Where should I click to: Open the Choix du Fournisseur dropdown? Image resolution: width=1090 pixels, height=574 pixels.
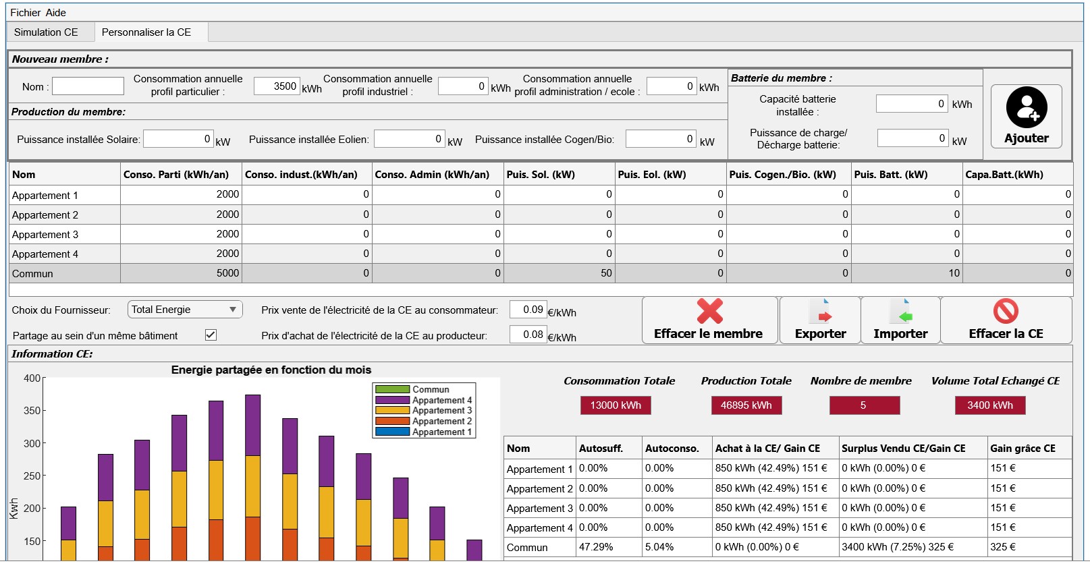tap(184, 310)
